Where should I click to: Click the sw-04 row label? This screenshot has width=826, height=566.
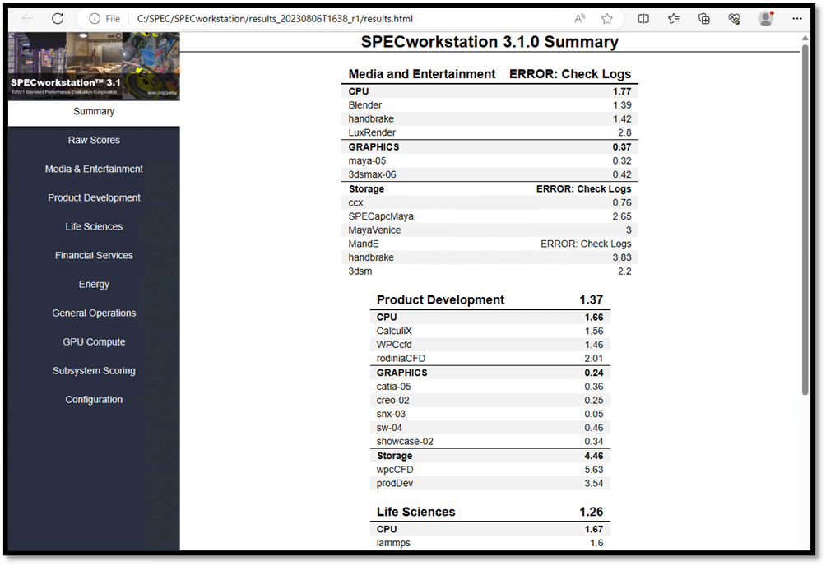[x=389, y=428]
